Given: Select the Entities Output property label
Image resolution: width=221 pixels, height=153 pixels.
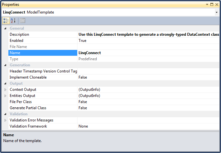Looking at the screenshot, I should point(22,96).
